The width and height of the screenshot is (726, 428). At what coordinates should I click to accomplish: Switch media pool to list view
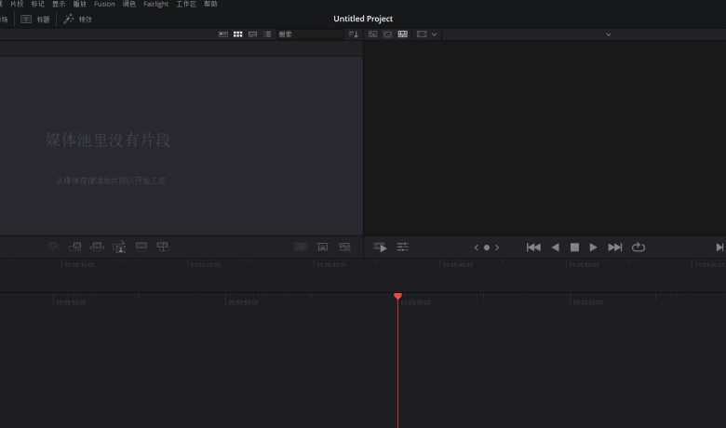point(267,34)
